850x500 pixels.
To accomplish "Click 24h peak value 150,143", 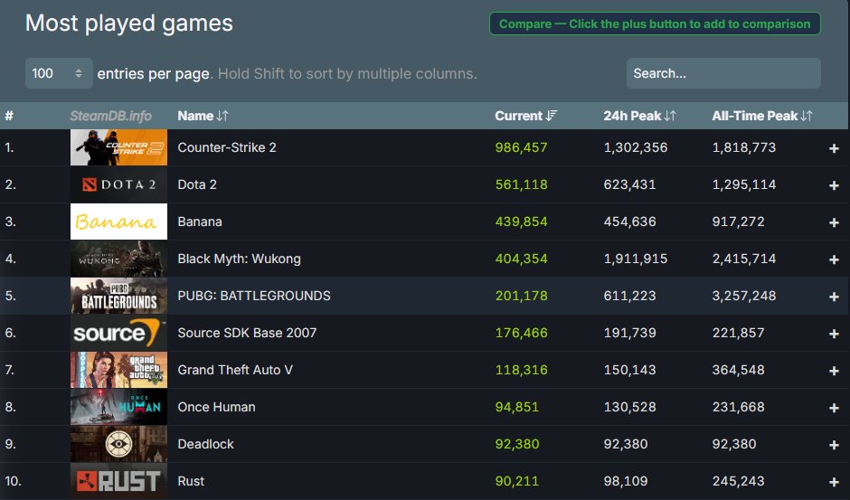I will point(630,370).
